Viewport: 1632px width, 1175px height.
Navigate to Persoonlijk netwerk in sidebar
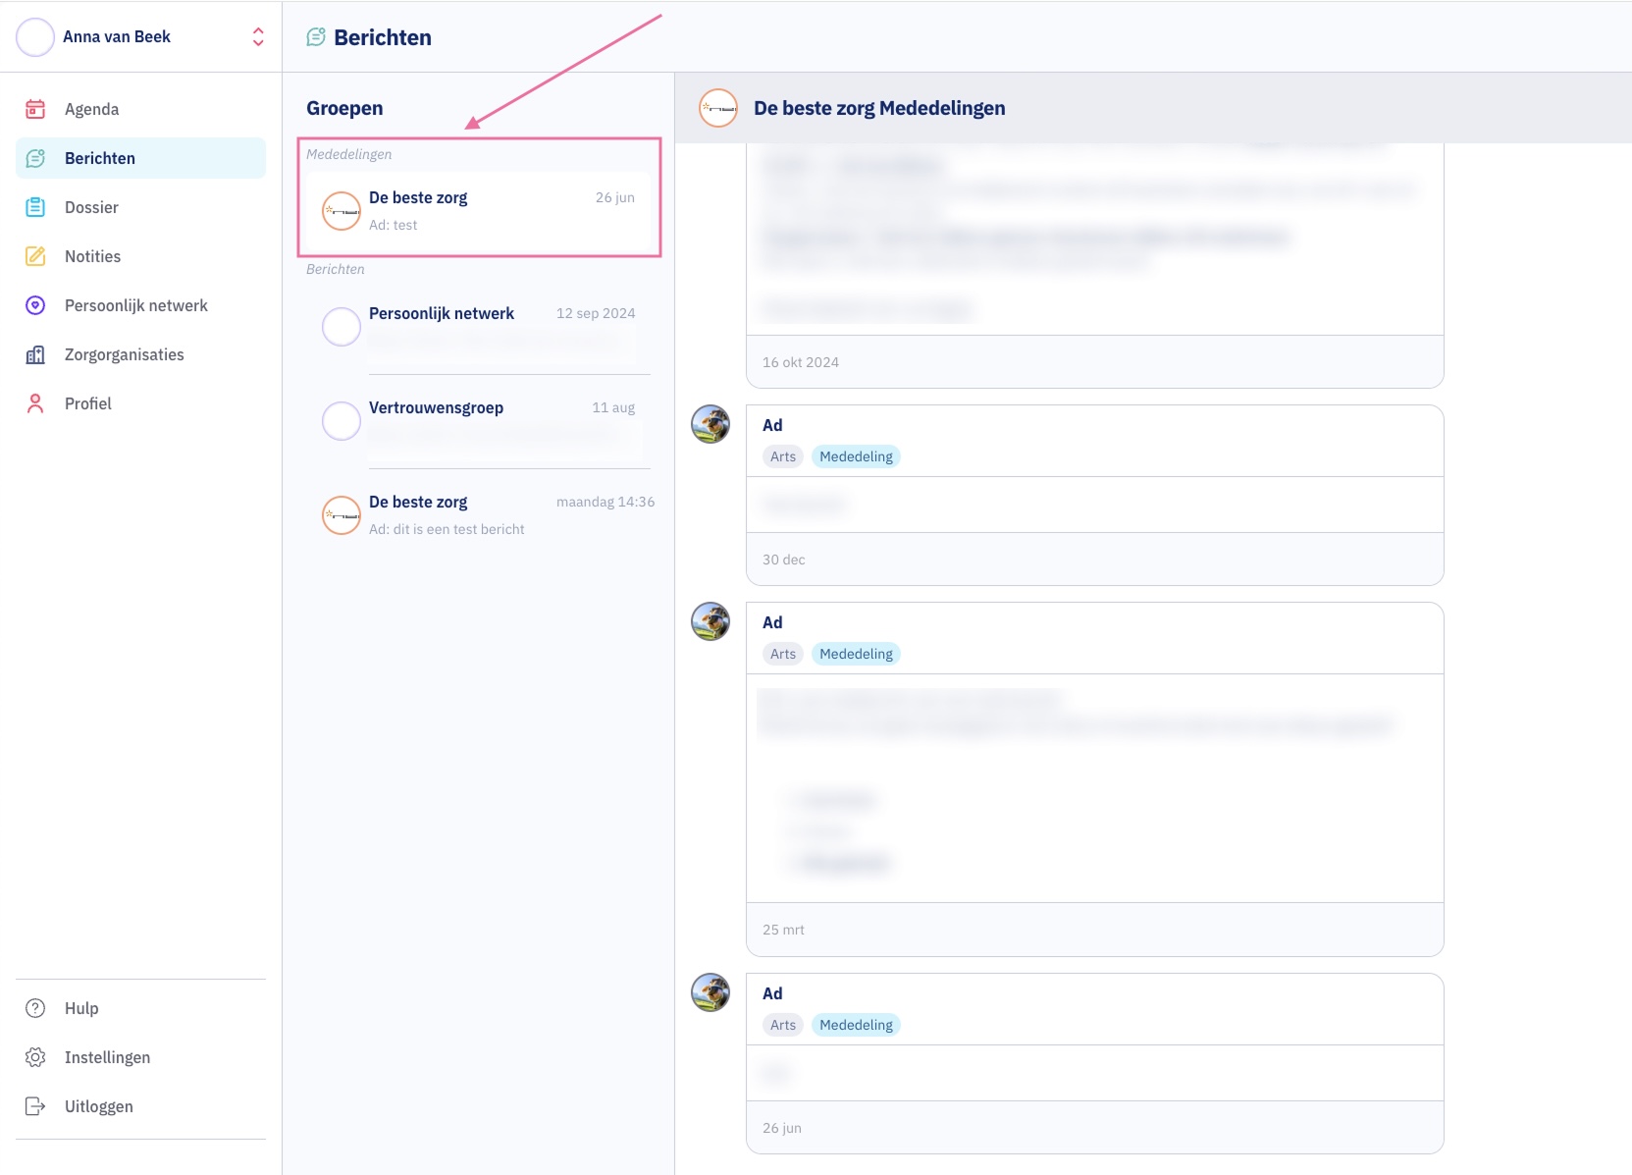click(x=140, y=305)
